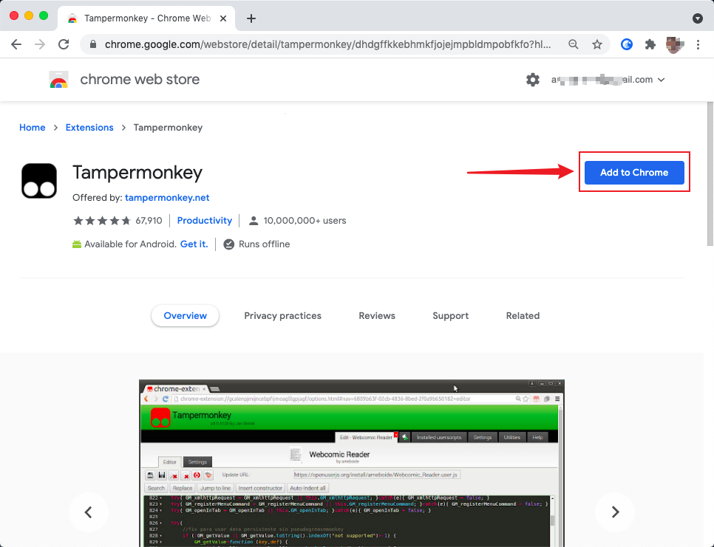The height and width of the screenshot is (547, 714).
Task: Open the Extensions breadcrumb link
Action: click(x=89, y=127)
